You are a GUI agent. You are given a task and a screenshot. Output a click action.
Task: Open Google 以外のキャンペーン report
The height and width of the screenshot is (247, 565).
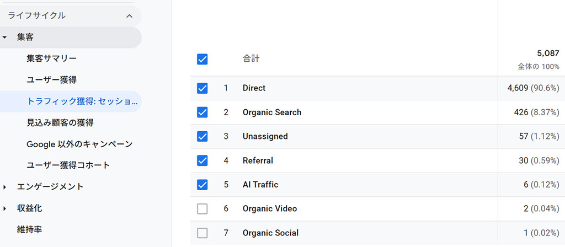[x=79, y=144]
